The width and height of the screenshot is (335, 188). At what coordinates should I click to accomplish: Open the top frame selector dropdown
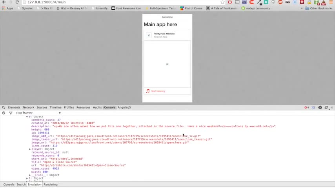[38, 113]
